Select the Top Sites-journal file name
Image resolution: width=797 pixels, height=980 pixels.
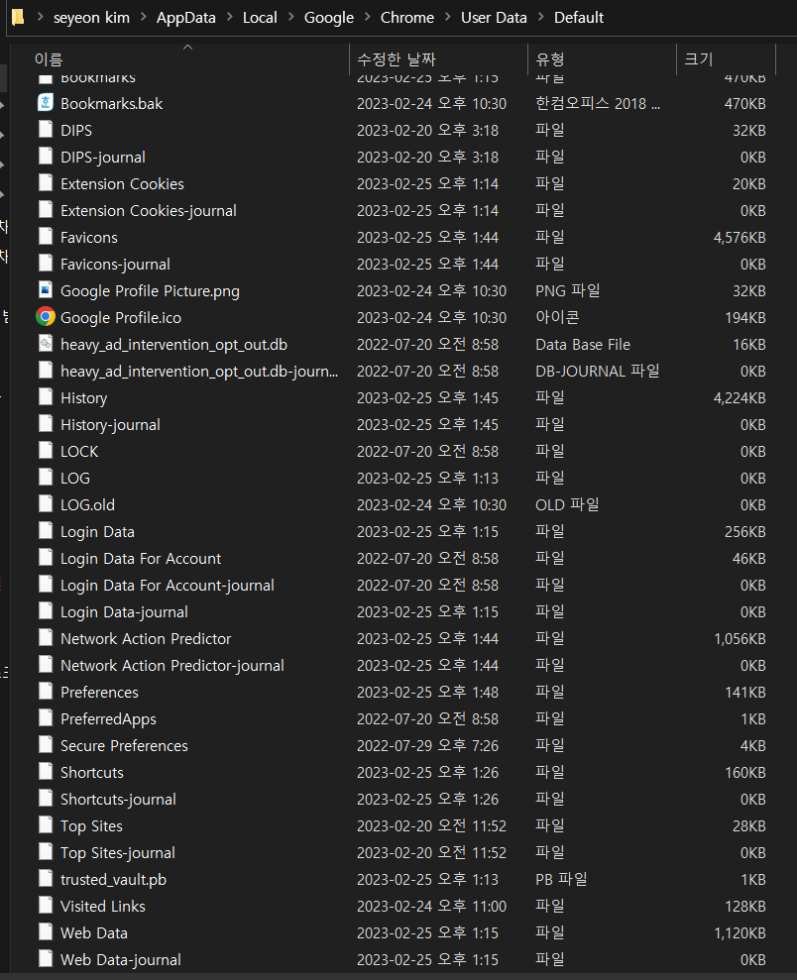[x=118, y=852]
